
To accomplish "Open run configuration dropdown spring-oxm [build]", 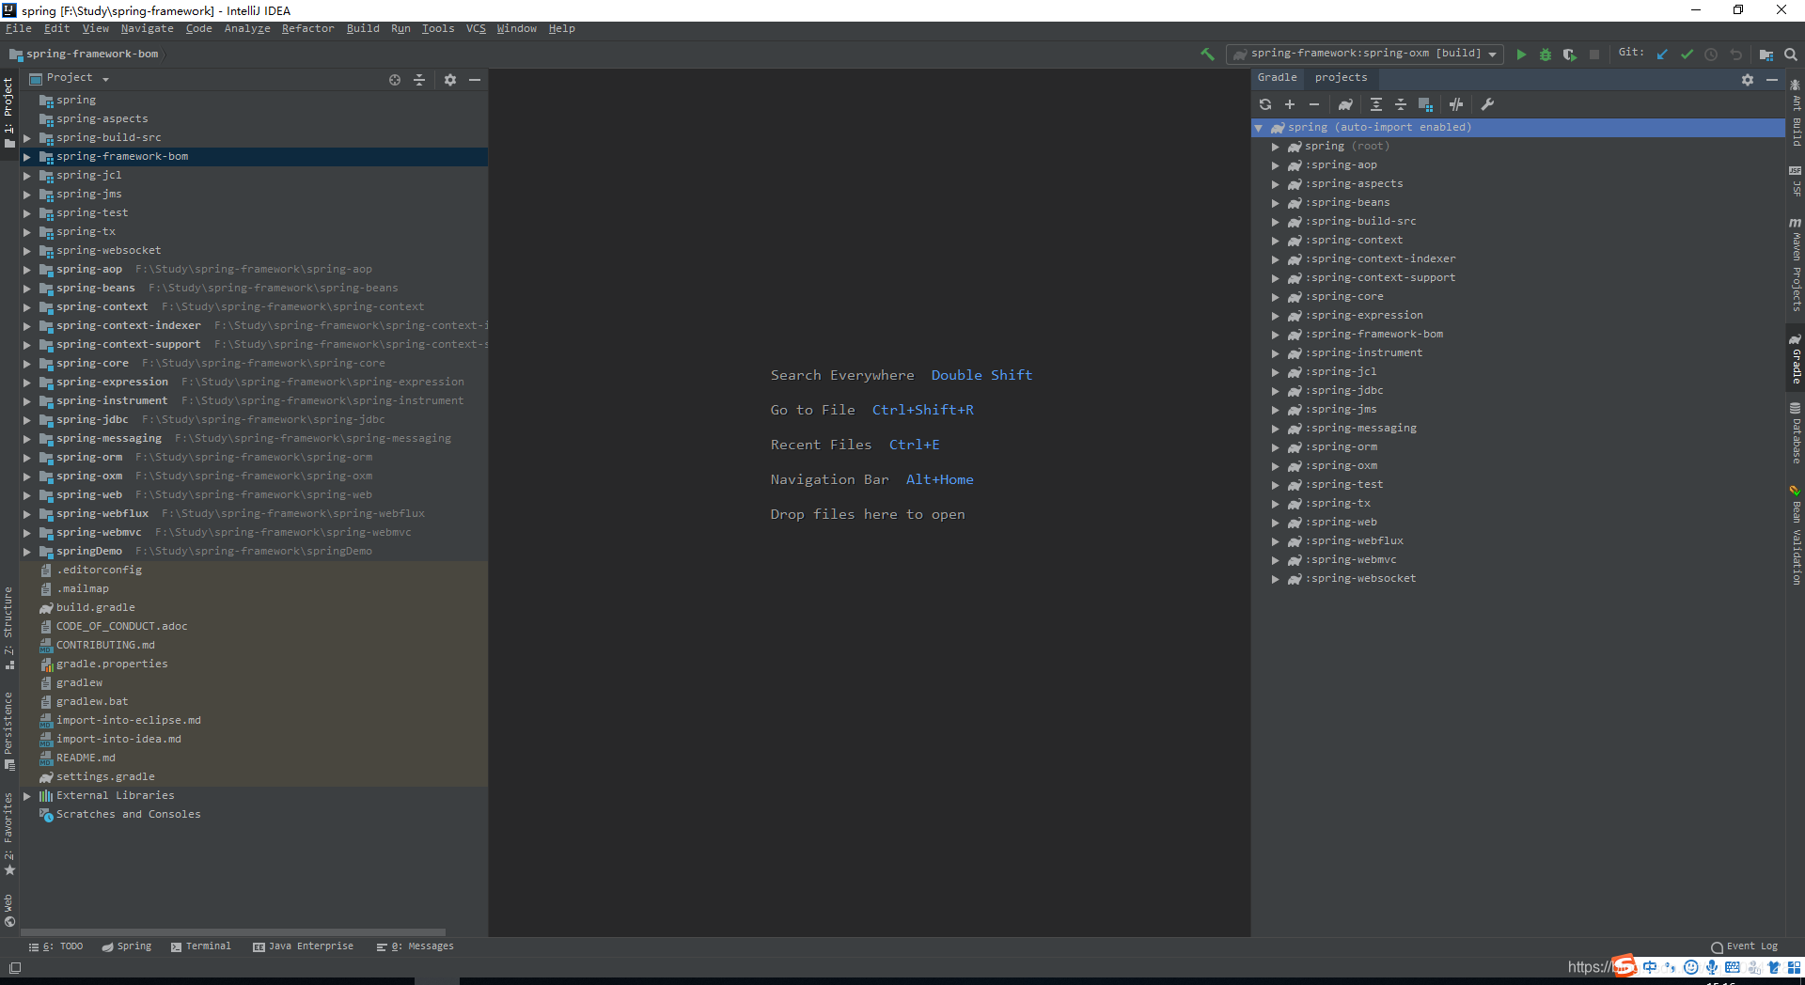I will pyautogui.click(x=1365, y=55).
